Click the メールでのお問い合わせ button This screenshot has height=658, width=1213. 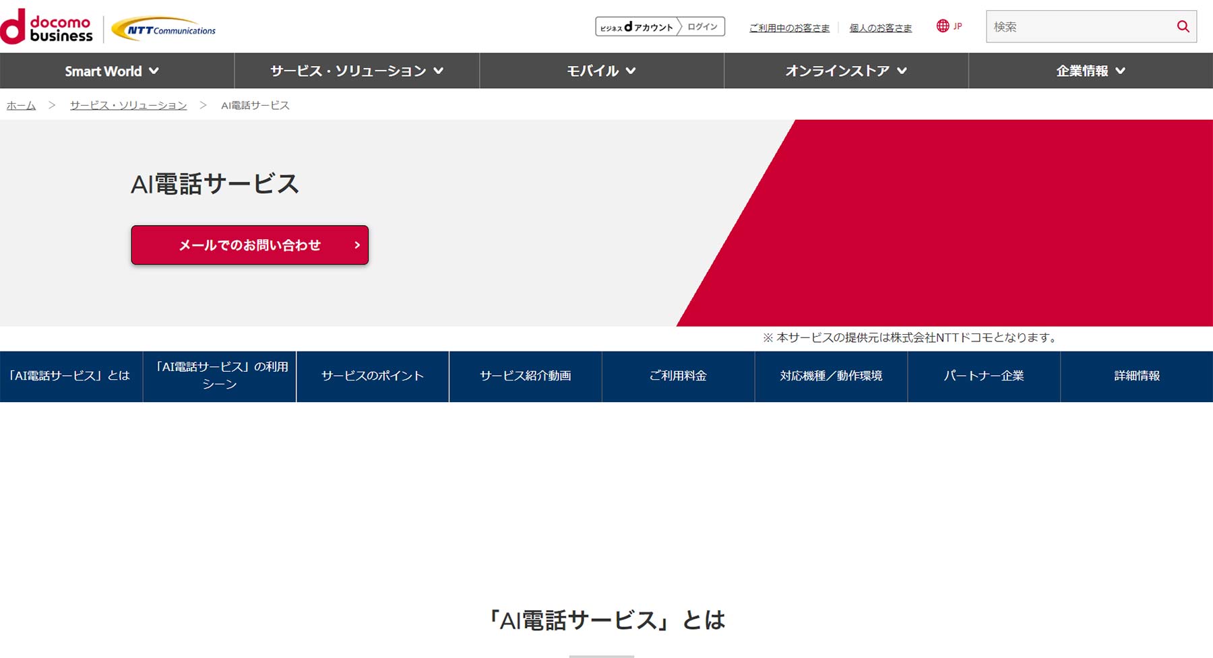tap(250, 245)
